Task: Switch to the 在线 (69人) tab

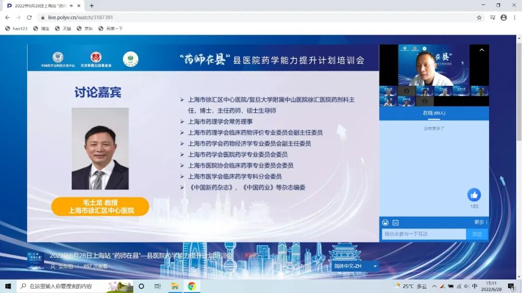Action: click(433, 112)
